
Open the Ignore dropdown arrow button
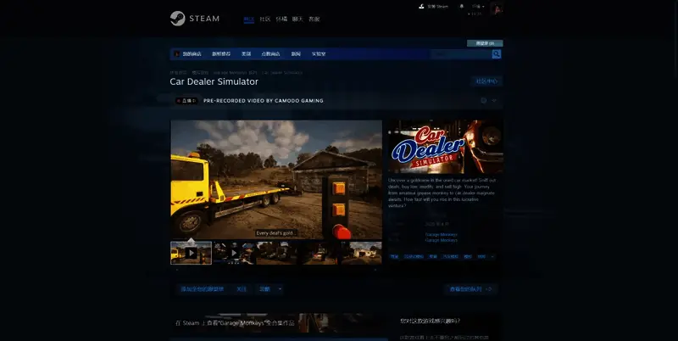281,289
